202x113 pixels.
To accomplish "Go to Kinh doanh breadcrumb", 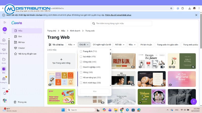I will (75, 31).
